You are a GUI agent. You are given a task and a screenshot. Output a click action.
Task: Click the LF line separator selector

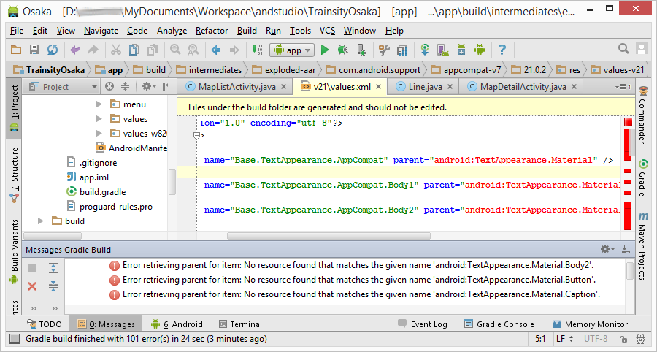[563, 339]
